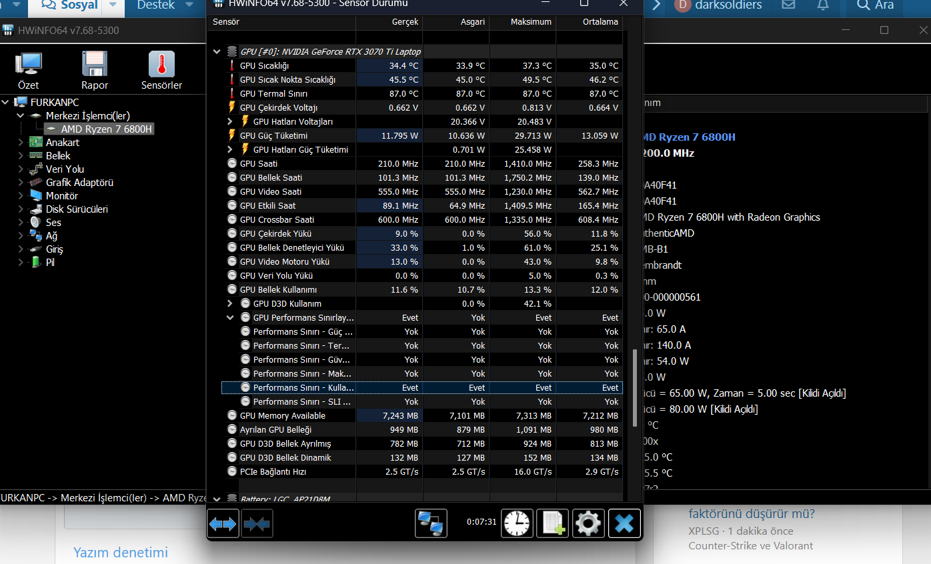Expand the GPU Hatları Güç Tüketimi group

pyautogui.click(x=230, y=149)
